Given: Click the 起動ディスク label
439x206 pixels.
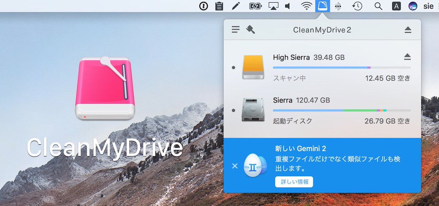Looking at the screenshot, I should point(292,121).
